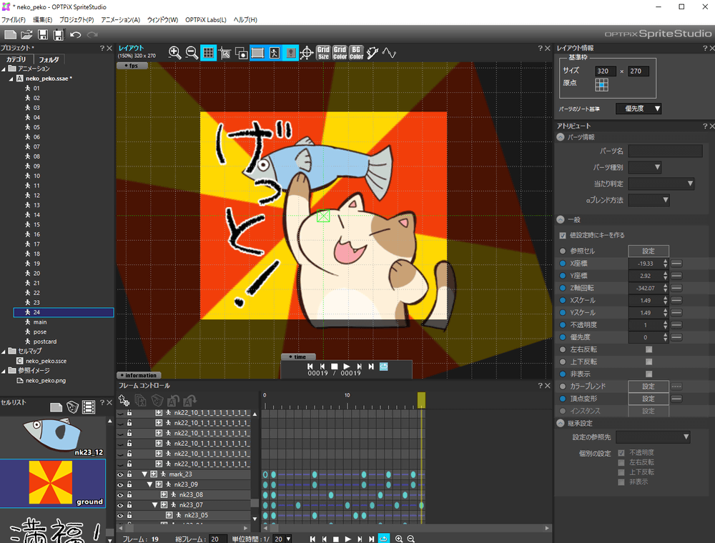Screen dimensions: 715x543
Task: Select the ground cell thumbnail
Action: pyautogui.click(x=53, y=483)
